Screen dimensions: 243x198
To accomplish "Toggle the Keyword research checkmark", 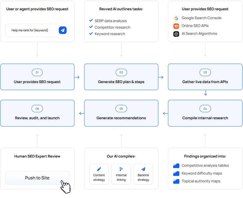I will (x=91, y=34).
